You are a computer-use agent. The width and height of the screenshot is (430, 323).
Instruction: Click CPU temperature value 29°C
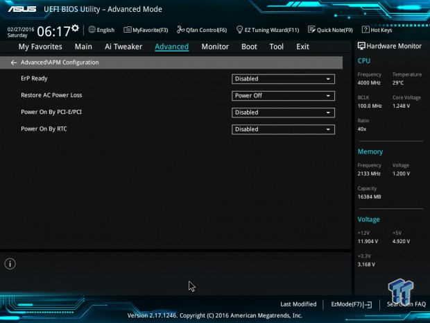click(398, 83)
